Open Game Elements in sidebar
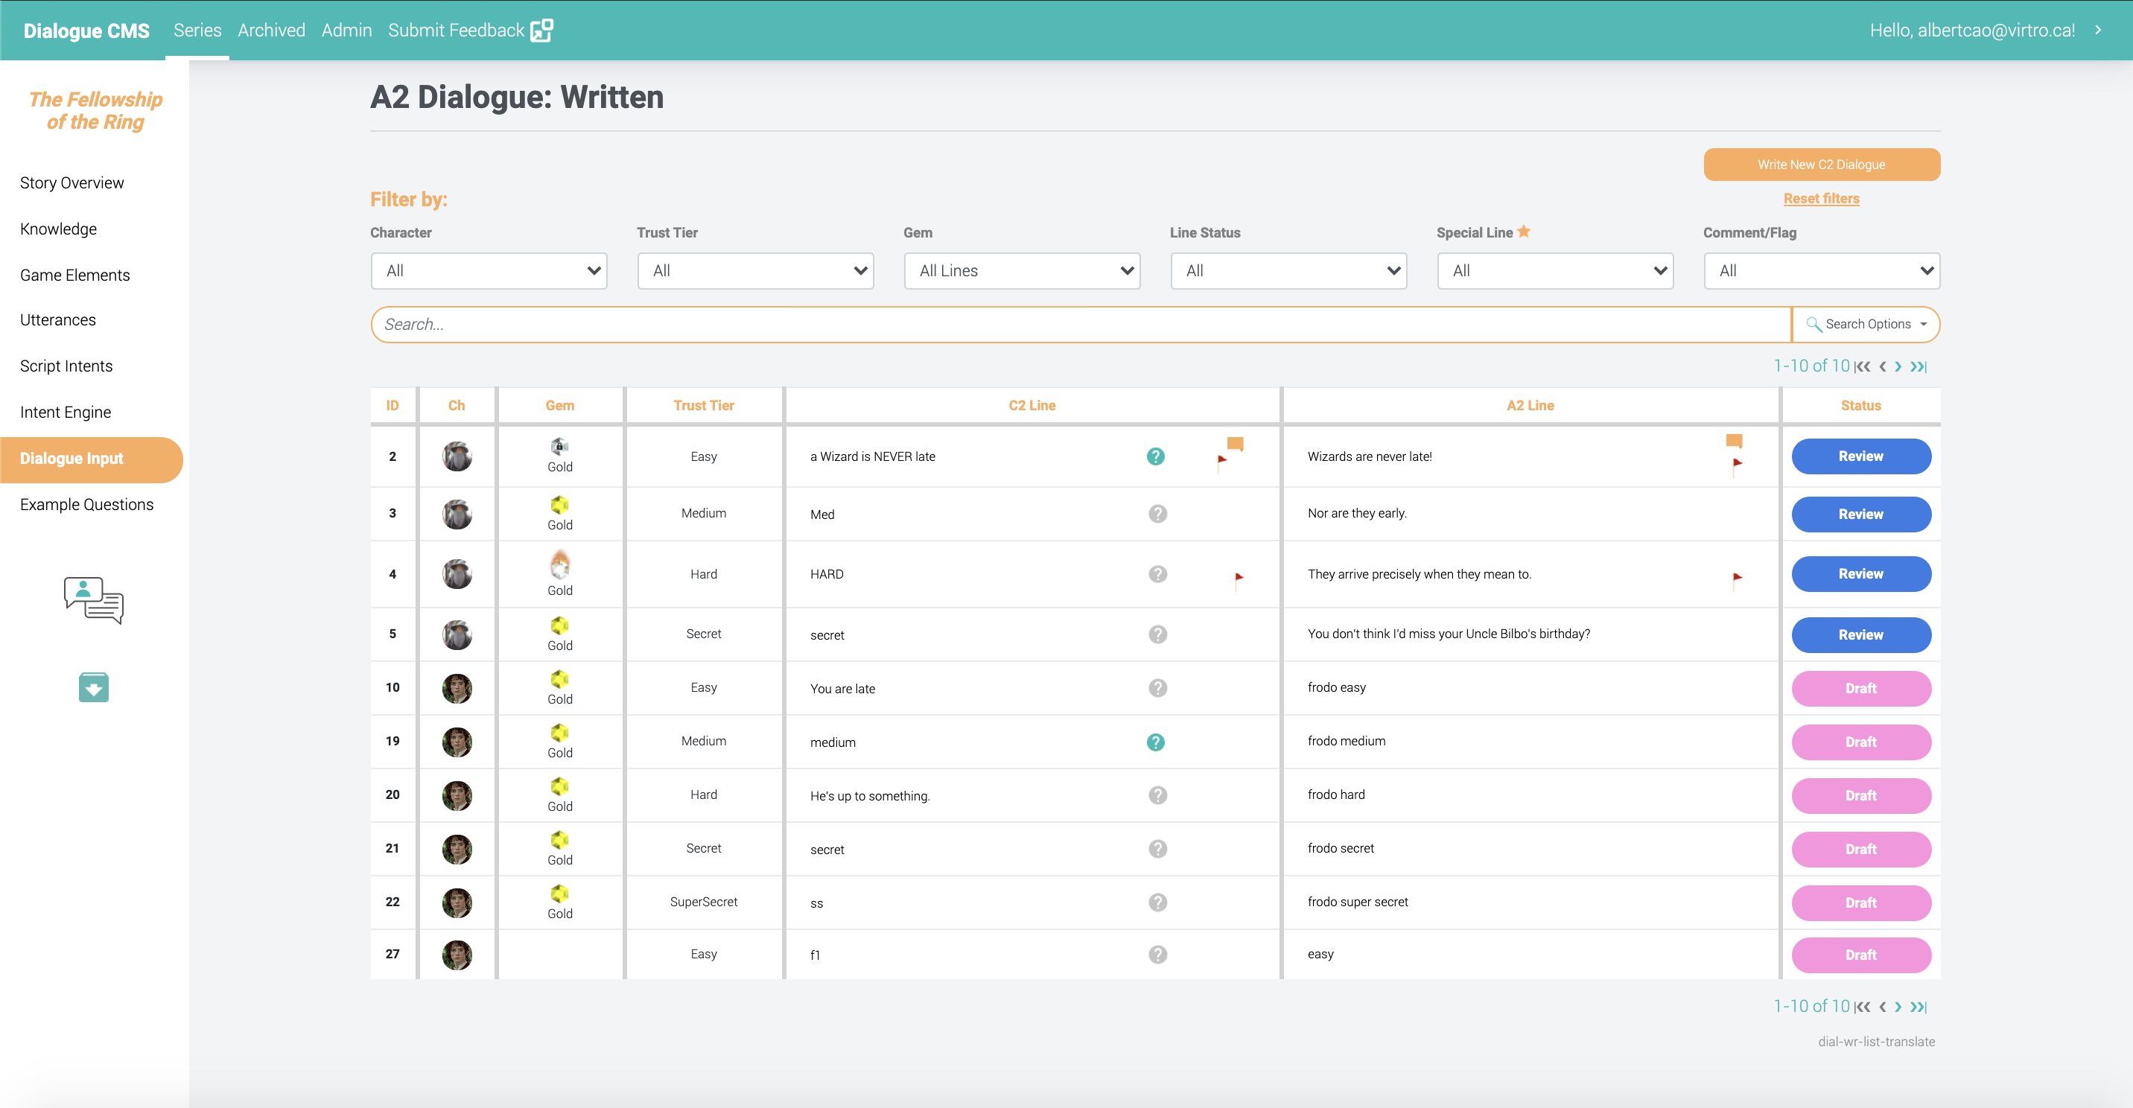 pyautogui.click(x=74, y=275)
